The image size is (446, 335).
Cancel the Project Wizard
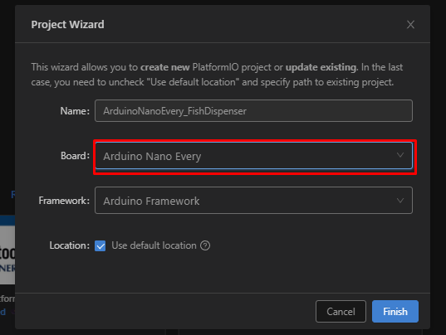[x=341, y=312]
